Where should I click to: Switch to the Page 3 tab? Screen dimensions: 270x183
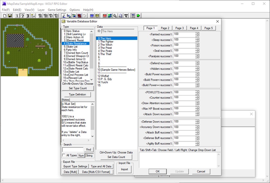click(x=180, y=28)
